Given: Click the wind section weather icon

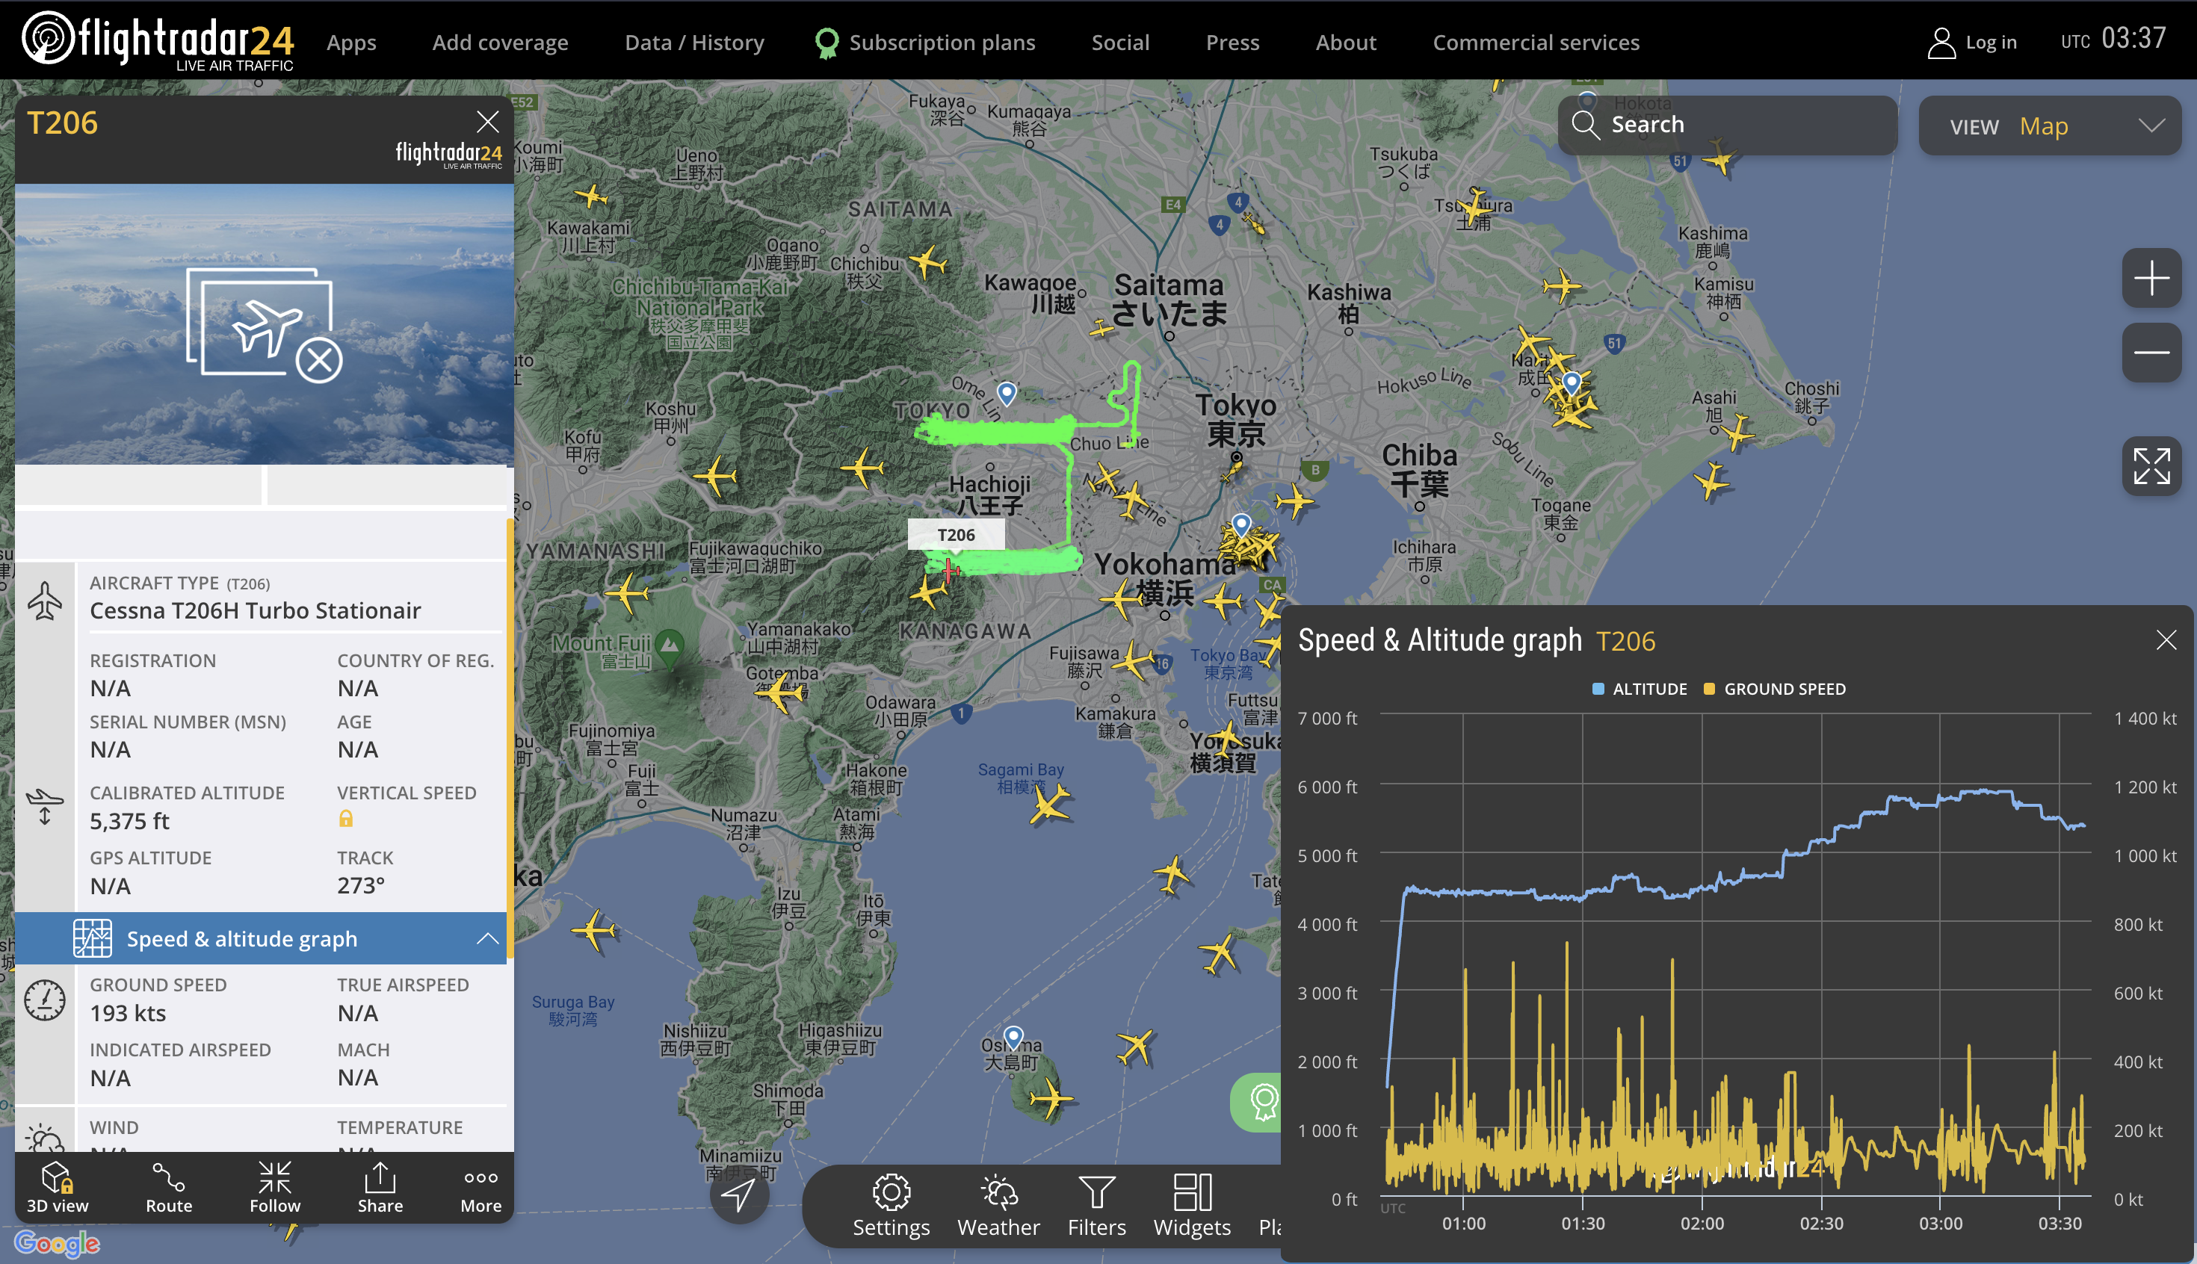Looking at the screenshot, I should [45, 1138].
